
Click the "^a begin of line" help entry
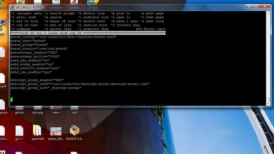coord(60,21)
